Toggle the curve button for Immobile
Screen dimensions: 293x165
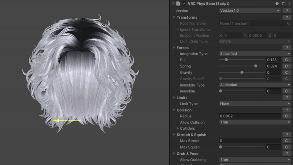point(286,91)
